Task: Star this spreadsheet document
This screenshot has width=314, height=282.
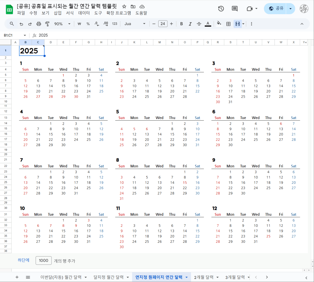Action: [x=124, y=6]
